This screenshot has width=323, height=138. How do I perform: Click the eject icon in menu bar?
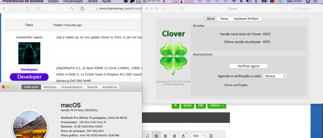(241, 1)
